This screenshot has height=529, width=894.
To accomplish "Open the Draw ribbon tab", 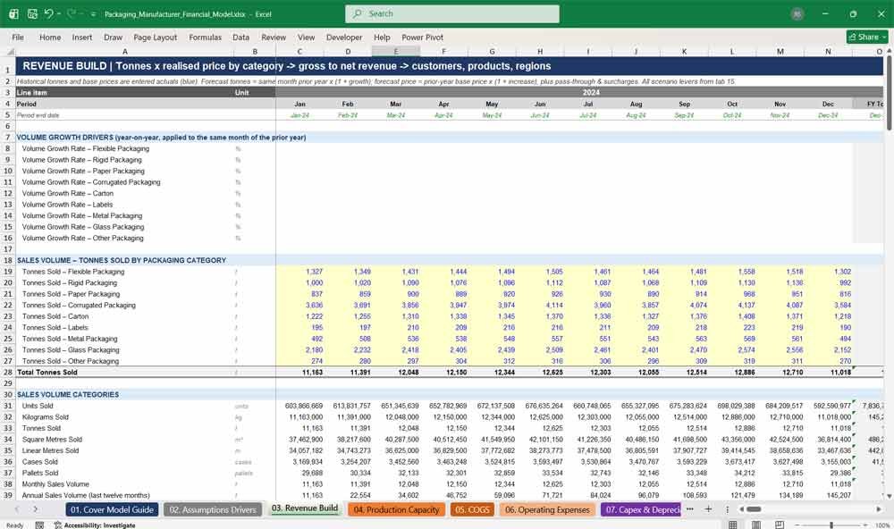I will click(113, 37).
